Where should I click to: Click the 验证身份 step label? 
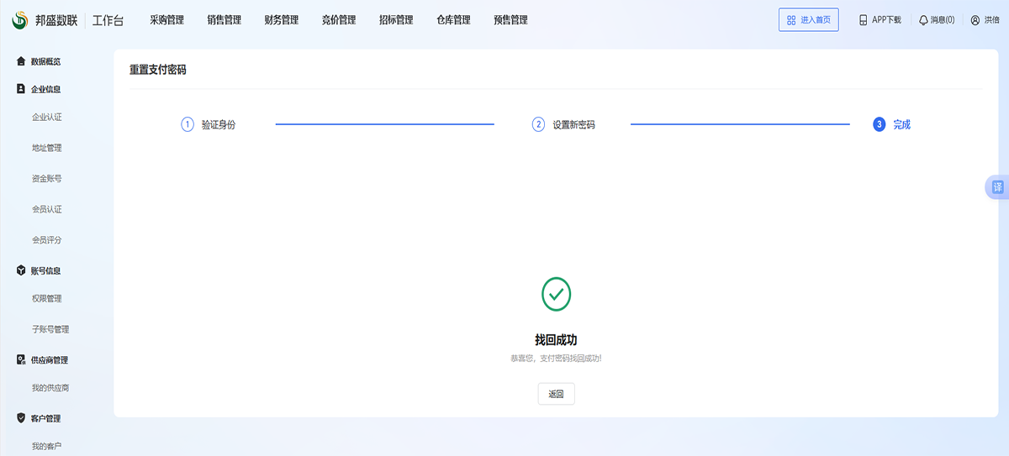tap(218, 124)
